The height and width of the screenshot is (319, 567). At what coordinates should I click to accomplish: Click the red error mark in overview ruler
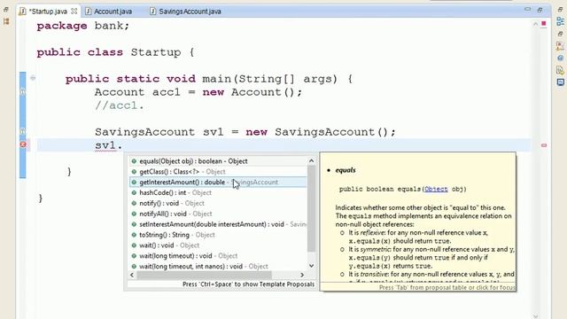pos(544,145)
